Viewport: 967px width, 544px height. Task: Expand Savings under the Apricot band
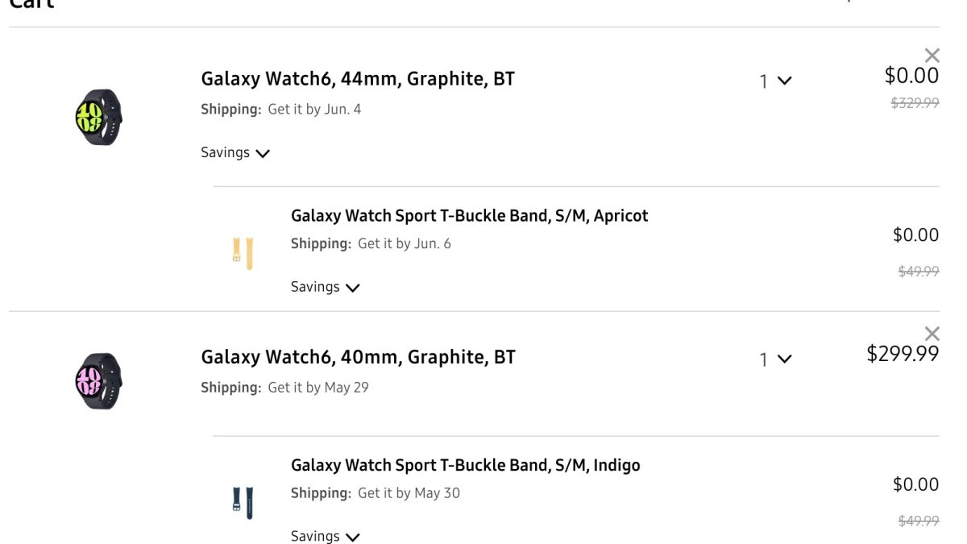click(x=325, y=287)
